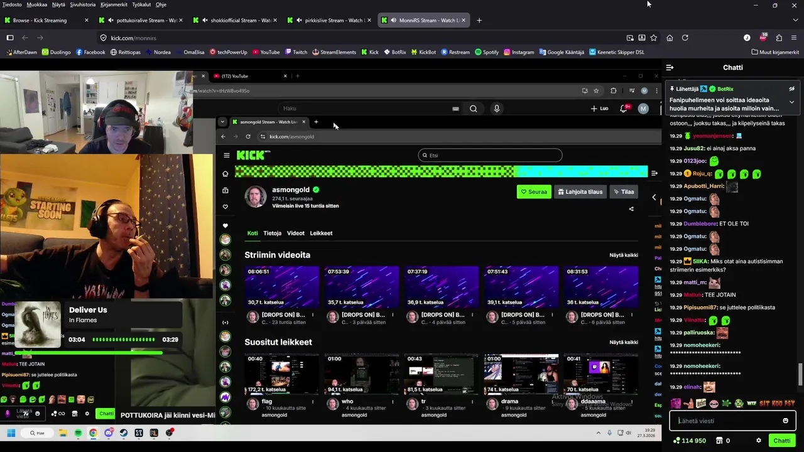Switch to Browse - Kick Streaming tab
The image size is (804, 452).
47,20
